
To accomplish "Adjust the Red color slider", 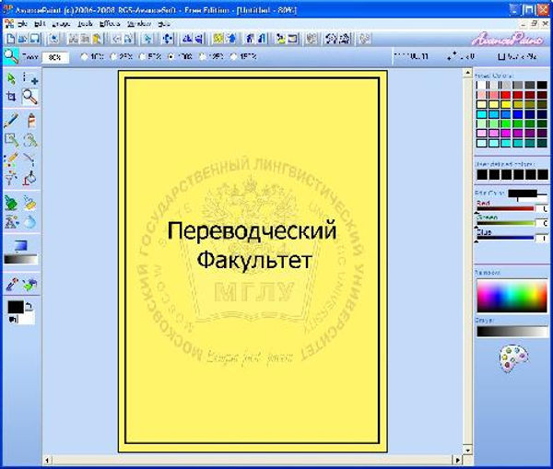I will tap(505, 209).
